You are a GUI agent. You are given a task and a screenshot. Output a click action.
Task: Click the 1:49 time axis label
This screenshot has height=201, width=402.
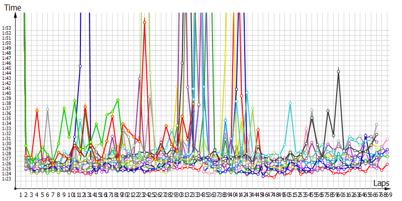click(x=7, y=48)
